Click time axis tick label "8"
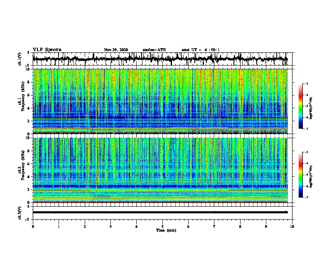Screen dimensions: 329x254 point(240,227)
